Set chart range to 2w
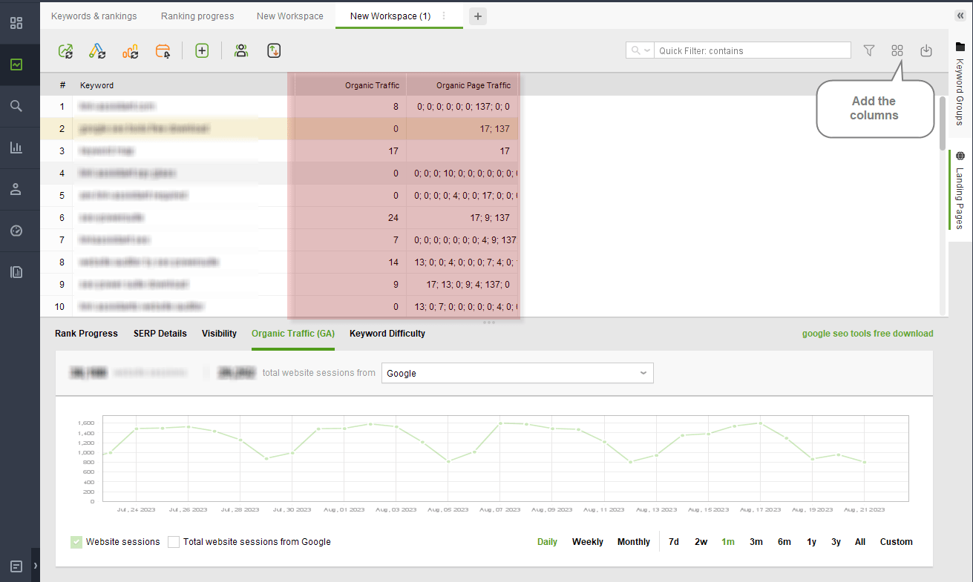 click(x=701, y=542)
